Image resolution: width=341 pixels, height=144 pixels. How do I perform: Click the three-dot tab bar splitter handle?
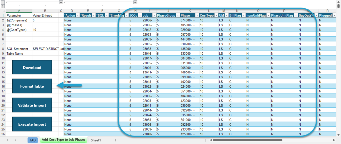[205, 140]
